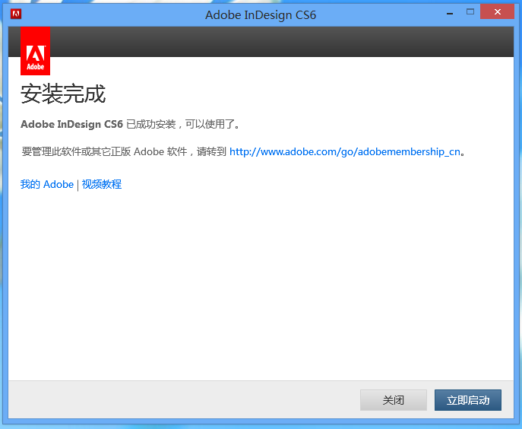Click the 关闭 button
Viewport: 522px width, 429px height.
tap(393, 400)
